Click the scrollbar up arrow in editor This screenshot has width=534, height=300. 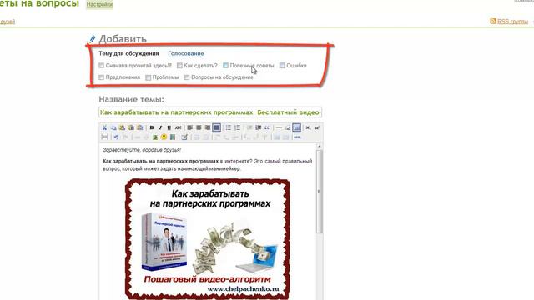[x=319, y=146]
